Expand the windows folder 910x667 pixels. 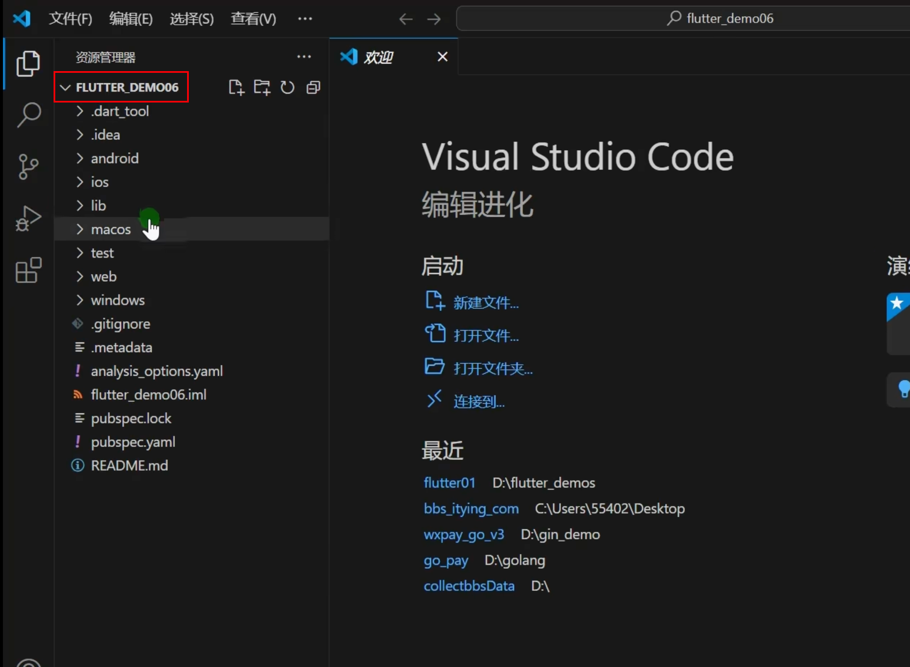tap(192, 300)
